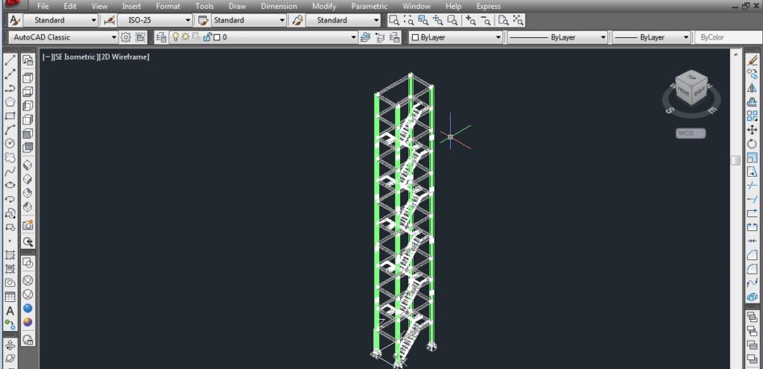Select the Ellipse draw tool
763x369 pixels.
pos(10,186)
